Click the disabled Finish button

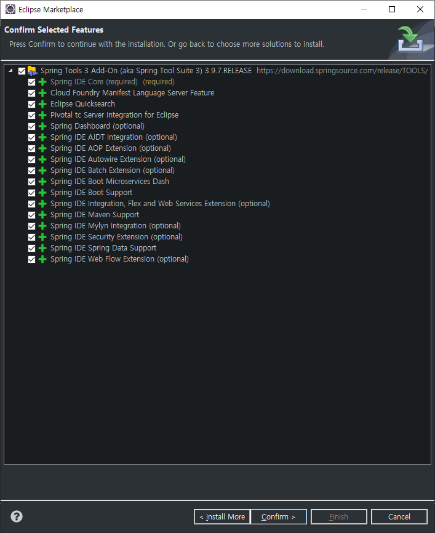(339, 516)
